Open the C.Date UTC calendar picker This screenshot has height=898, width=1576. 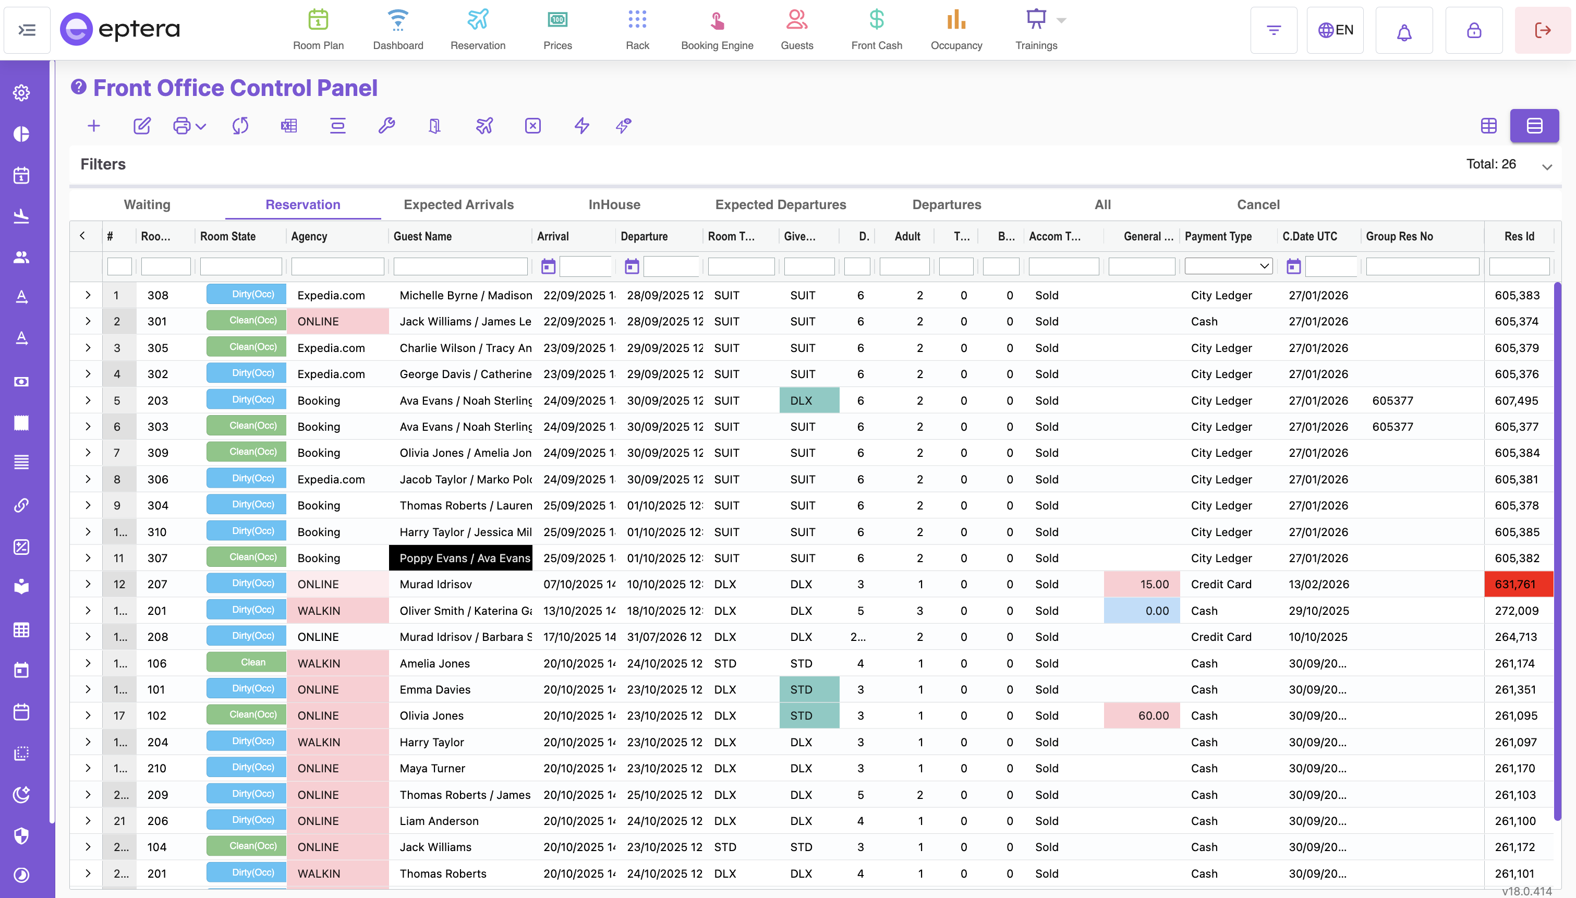point(1293,266)
